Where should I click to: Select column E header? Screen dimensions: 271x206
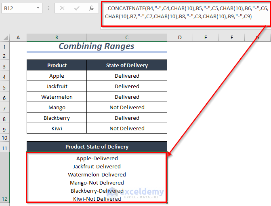pyautogui.click(x=206, y=37)
